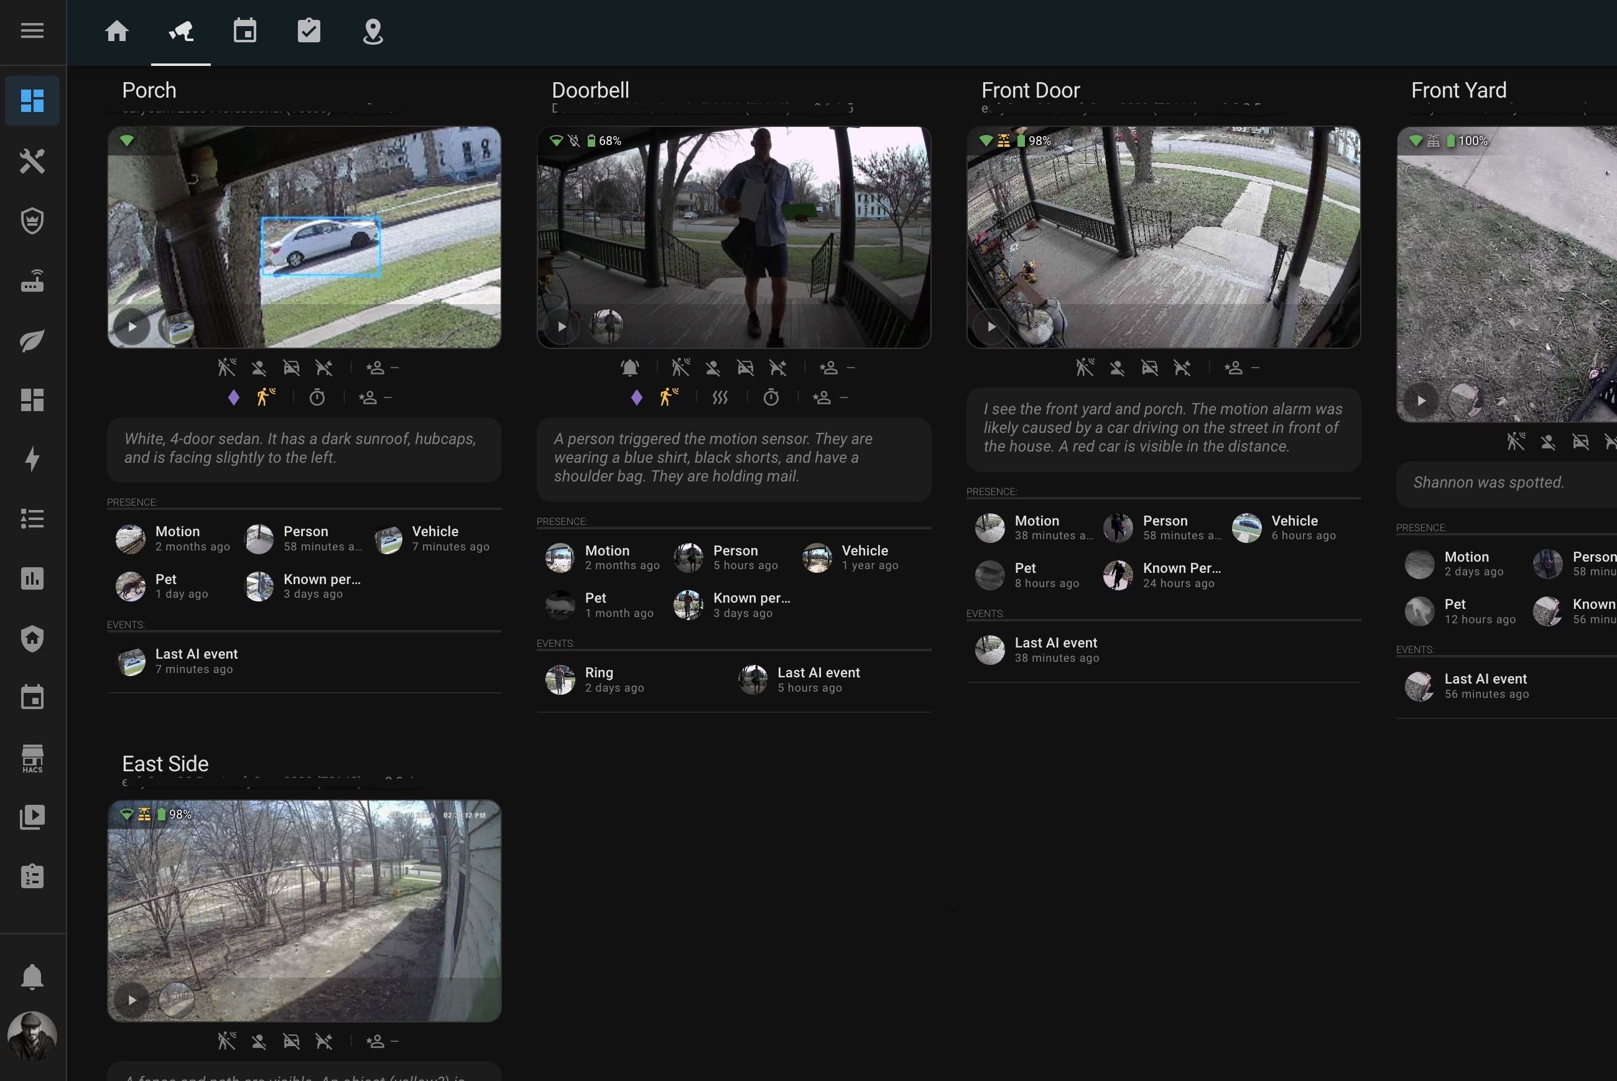Open the router network sidebar icon
Viewport: 1617px width, 1081px height.
32,281
